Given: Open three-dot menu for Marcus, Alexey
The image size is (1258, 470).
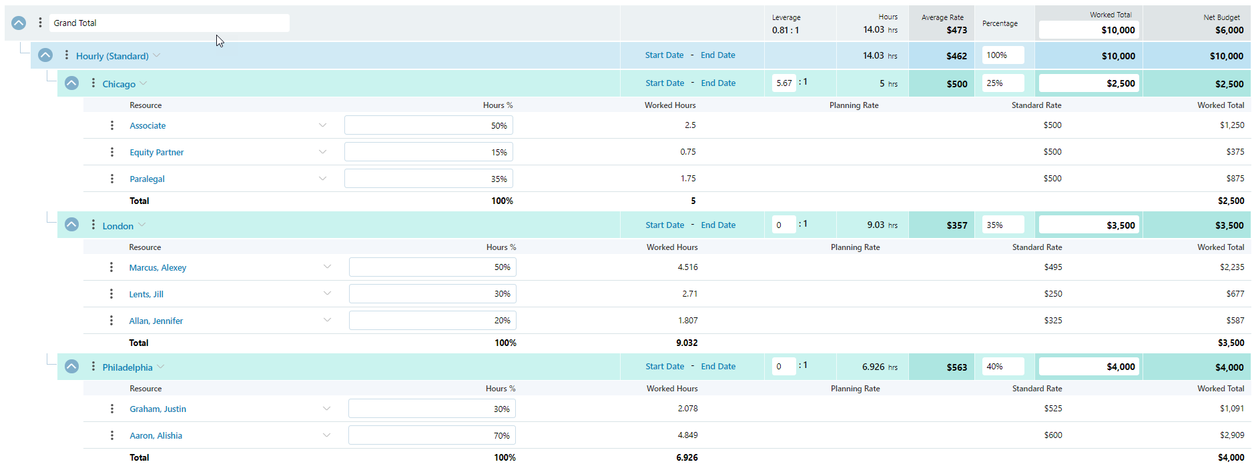Looking at the screenshot, I should coord(111,267).
